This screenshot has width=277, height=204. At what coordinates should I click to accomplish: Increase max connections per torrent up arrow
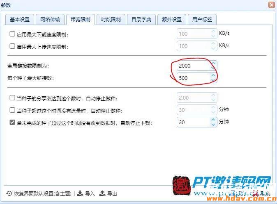(x=213, y=75)
